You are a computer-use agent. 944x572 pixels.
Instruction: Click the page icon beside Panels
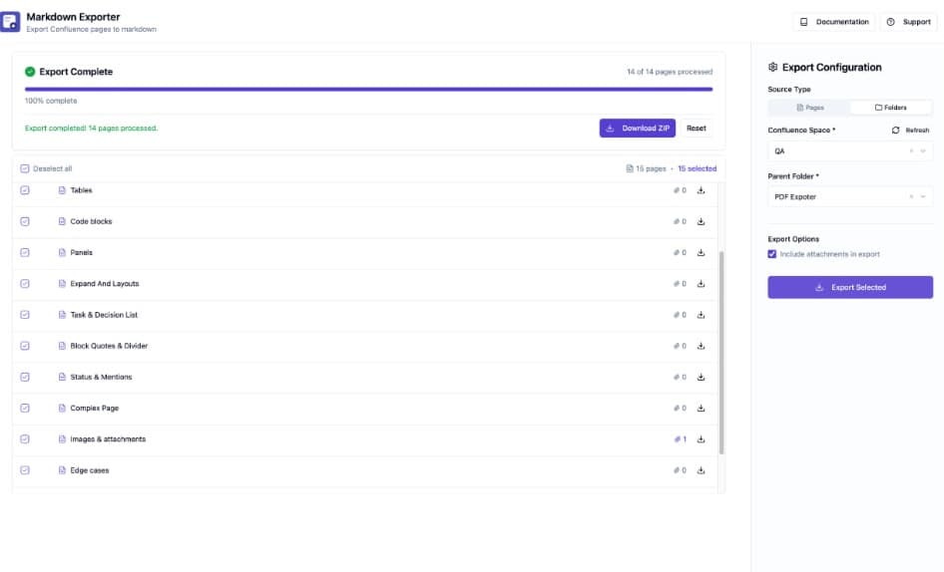[x=62, y=253]
